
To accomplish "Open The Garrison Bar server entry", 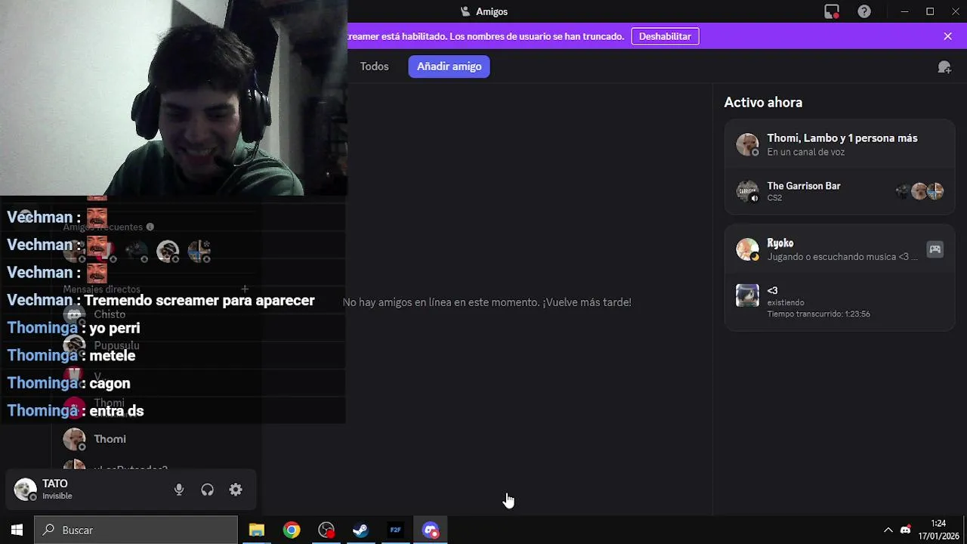I will [839, 191].
